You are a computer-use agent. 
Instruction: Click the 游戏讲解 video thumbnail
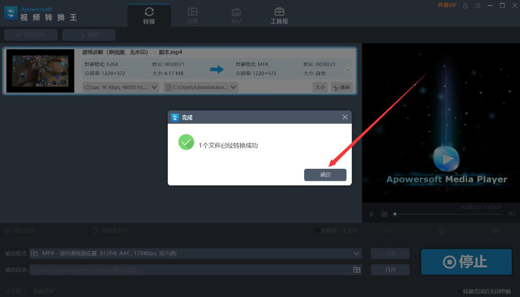click(x=40, y=71)
